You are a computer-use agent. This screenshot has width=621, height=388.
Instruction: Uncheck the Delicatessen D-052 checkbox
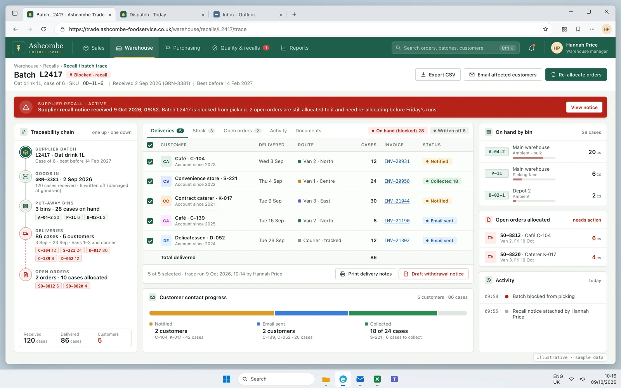click(150, 241)
